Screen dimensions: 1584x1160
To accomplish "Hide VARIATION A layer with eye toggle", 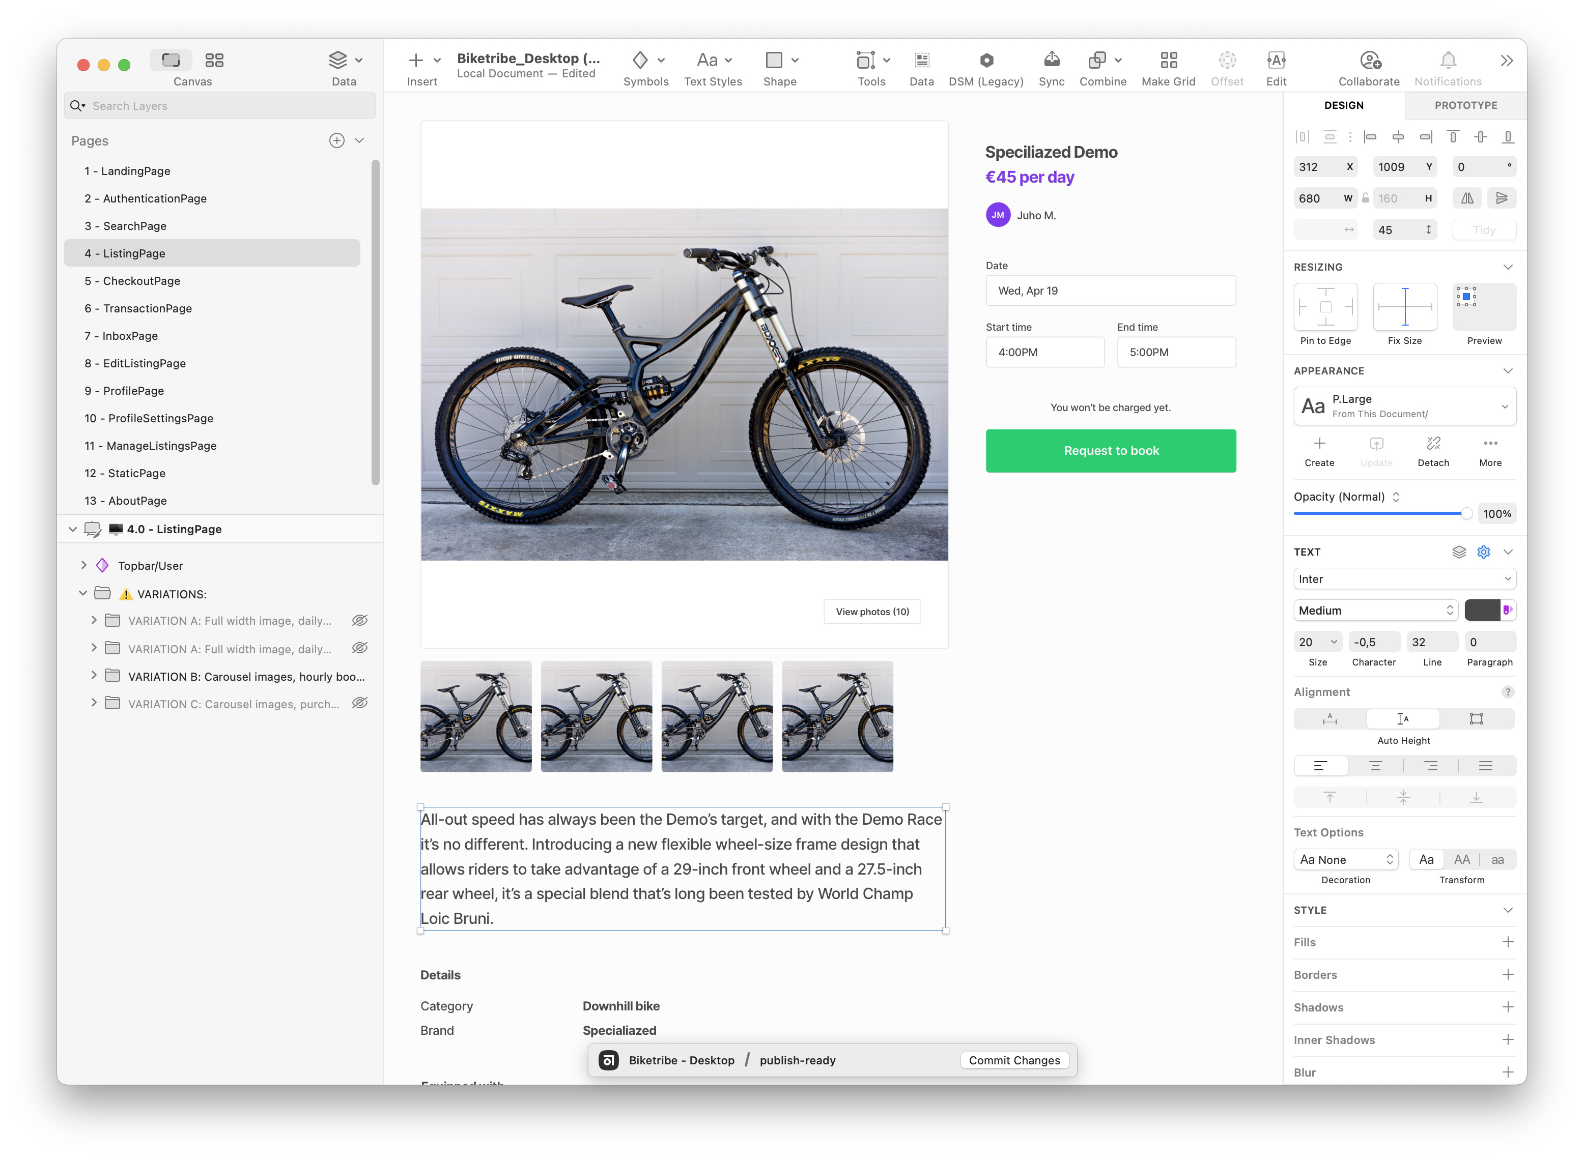I will (x=360, y=620).
